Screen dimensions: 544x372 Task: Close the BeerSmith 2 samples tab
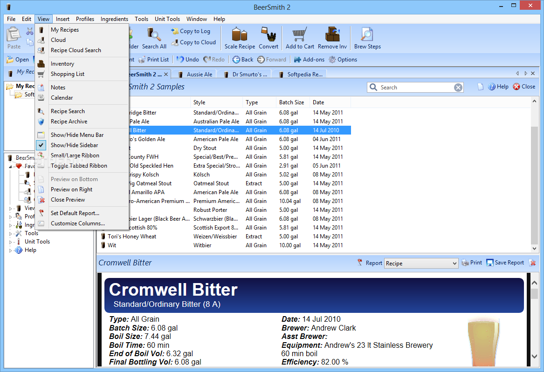[x=166, y=74]
